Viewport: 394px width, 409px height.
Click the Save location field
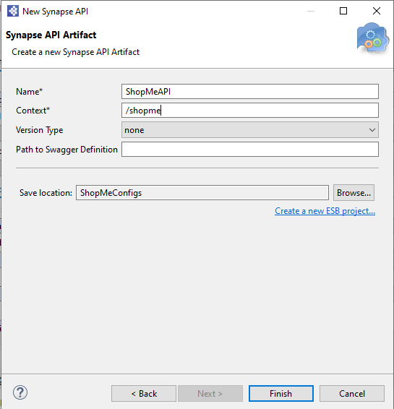(202, 193)
